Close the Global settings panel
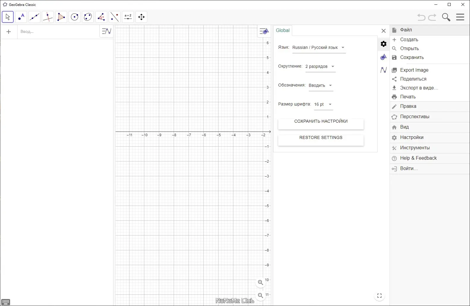This screenshot has width=470, height=306. pyautogui.click(x=384, y=31)
